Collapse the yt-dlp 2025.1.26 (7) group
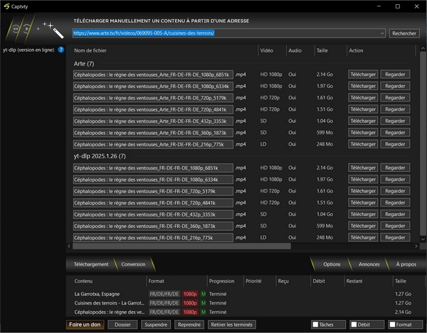 tap(100, 155)
